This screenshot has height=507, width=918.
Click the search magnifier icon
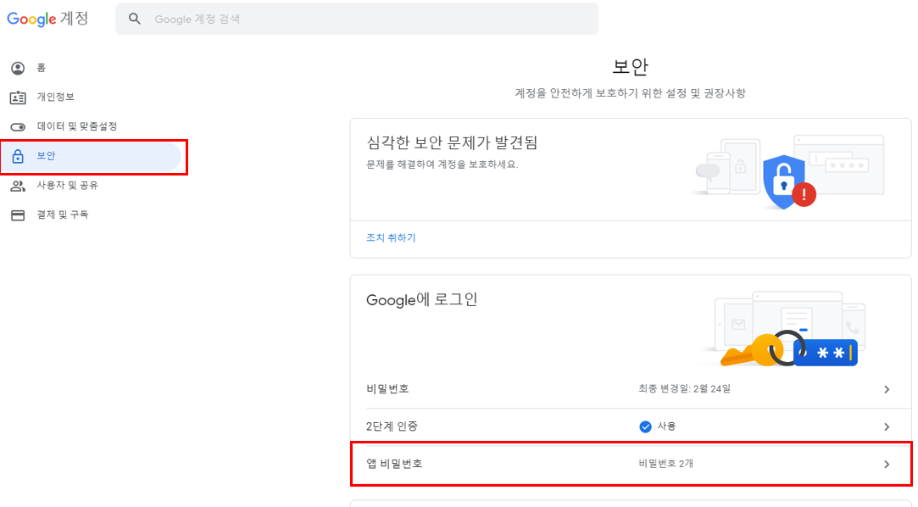click(x=135, y=19)
